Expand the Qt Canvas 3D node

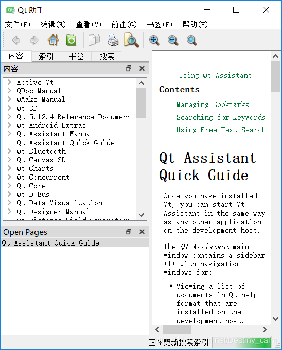[9, 160]
